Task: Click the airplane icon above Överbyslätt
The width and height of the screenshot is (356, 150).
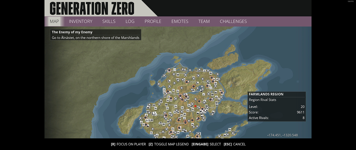Action: (184, 118)
